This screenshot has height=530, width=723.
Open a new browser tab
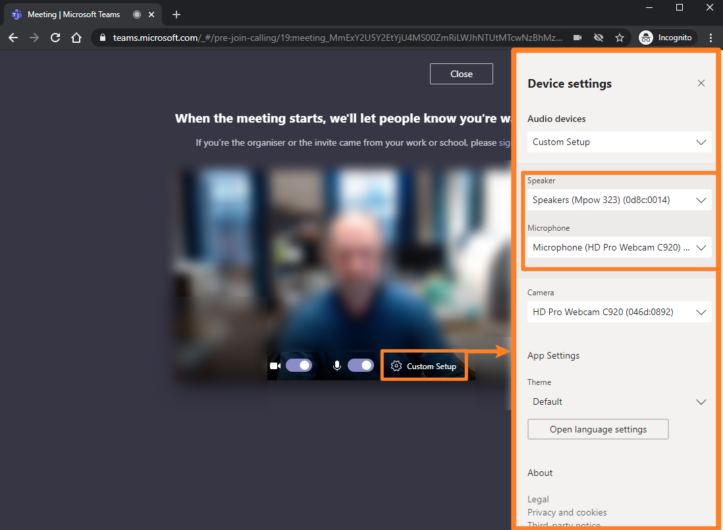point(176,15)
